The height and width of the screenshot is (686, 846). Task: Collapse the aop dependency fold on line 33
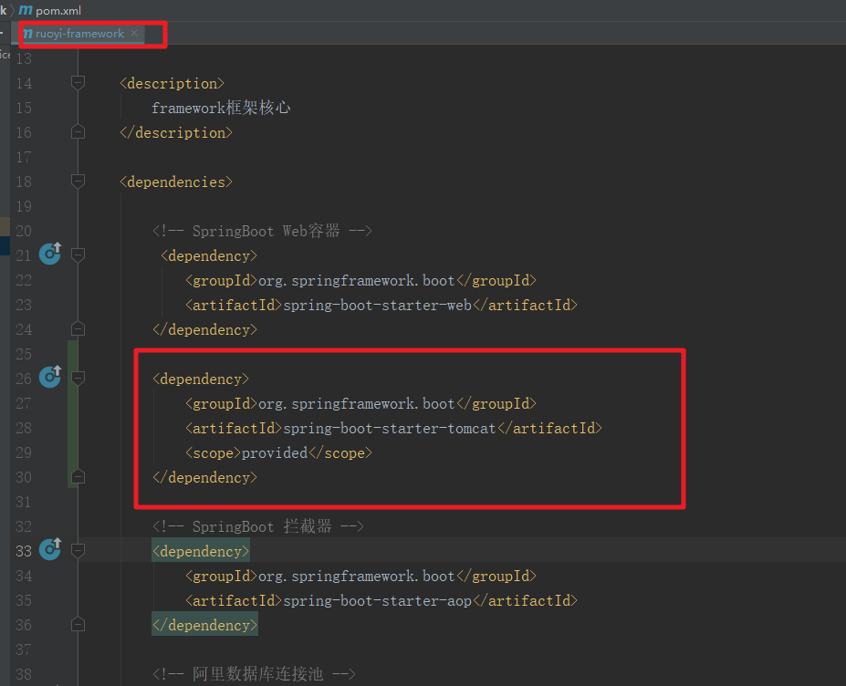point(78,551)
